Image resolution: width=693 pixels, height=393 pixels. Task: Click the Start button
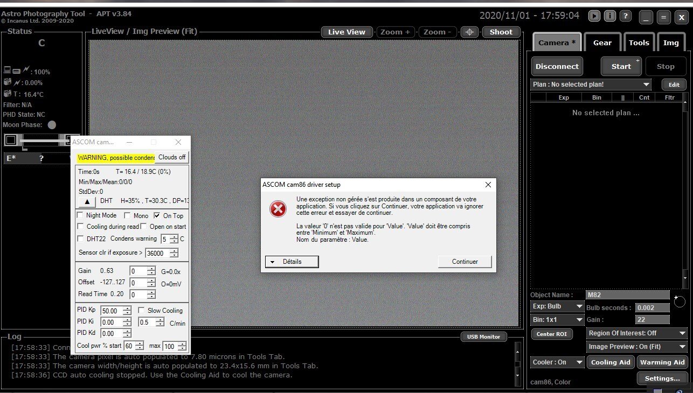pyautogui.click(x=621, y=66)
